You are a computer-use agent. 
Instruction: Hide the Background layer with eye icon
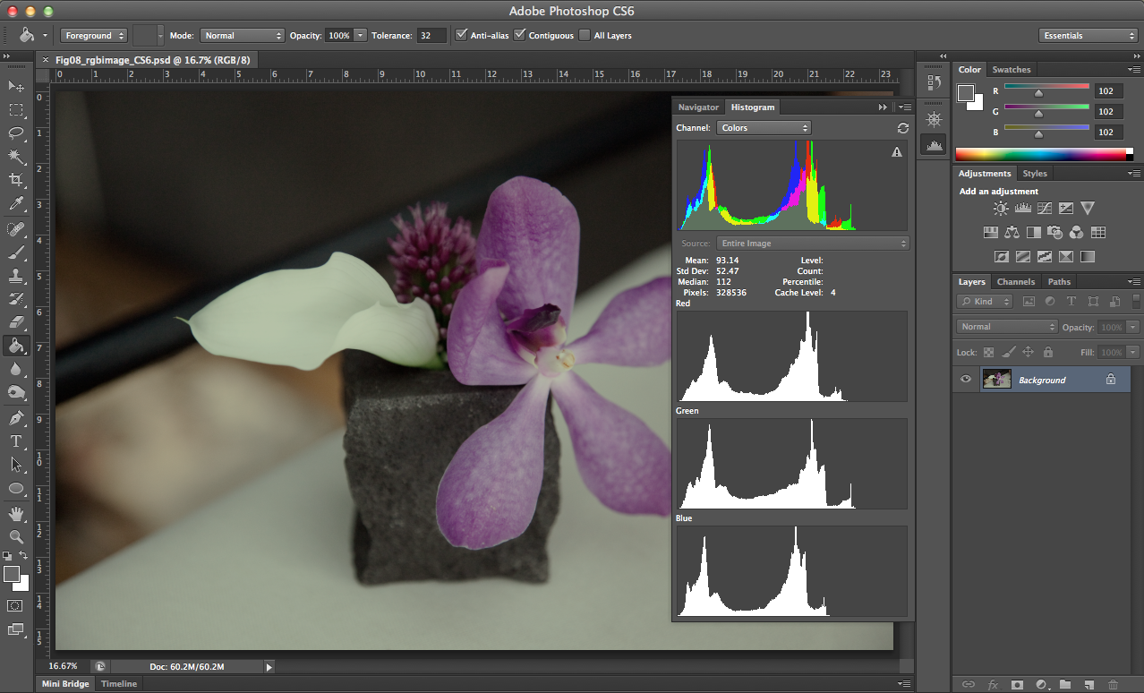(966, 380)
